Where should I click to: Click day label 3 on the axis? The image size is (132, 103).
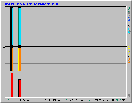click(x=16, y=100)
